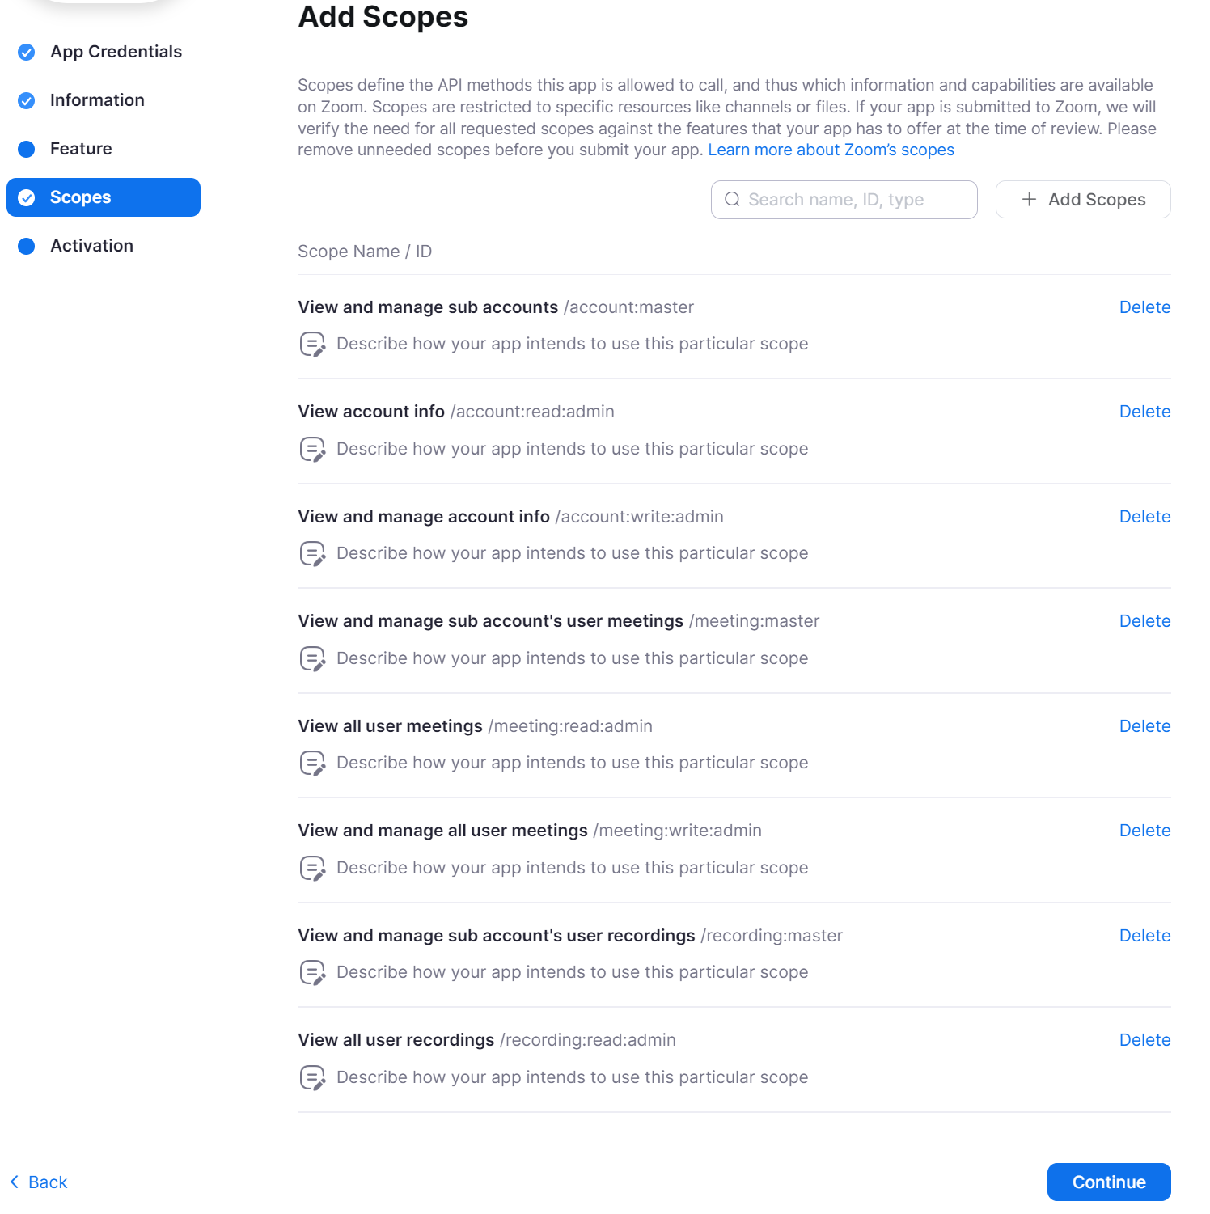Click the scope search input field
The width and height of the screenshot is (1210, 1214).
pyautogui.click(x=844, y=199)
